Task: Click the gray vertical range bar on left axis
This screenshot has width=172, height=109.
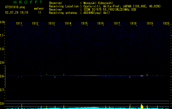Action: 5,77
